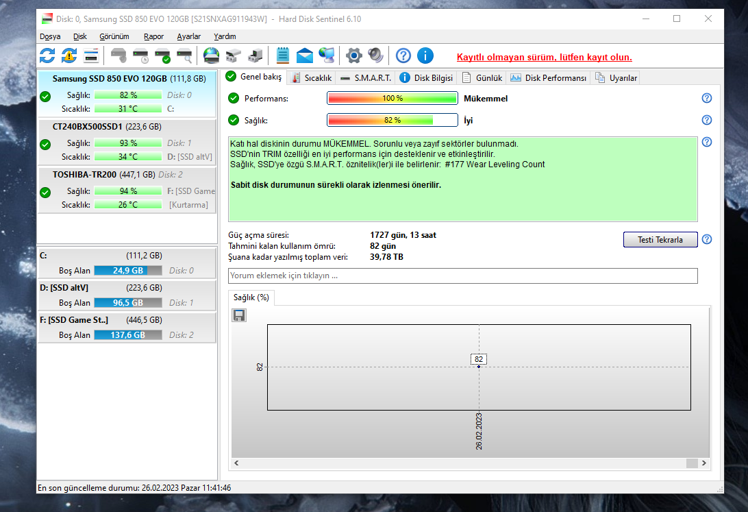The width and height of the screenshot is (748, 512).
Task: Click the Performans 100 % bar
Action: coord(392,98)
